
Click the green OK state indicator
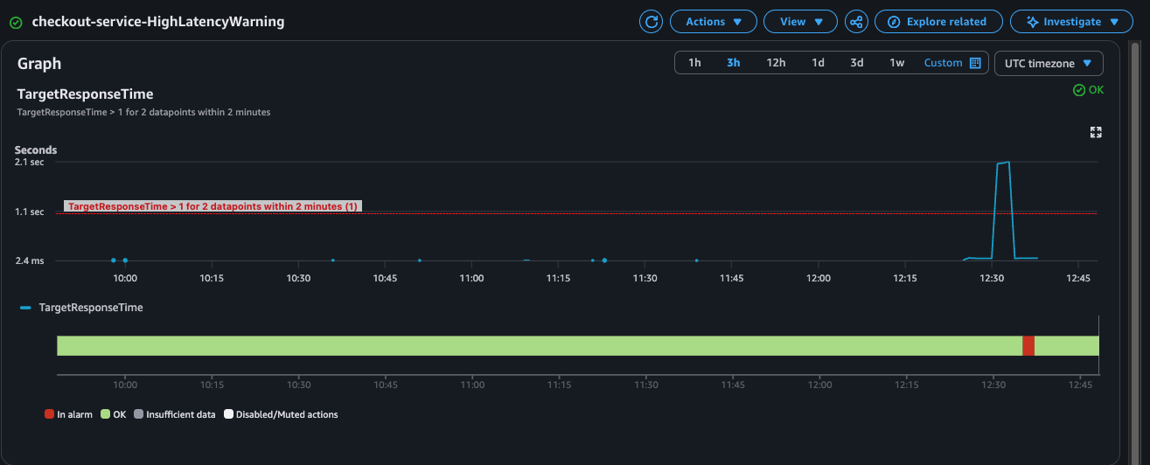tap(1089, 90)
